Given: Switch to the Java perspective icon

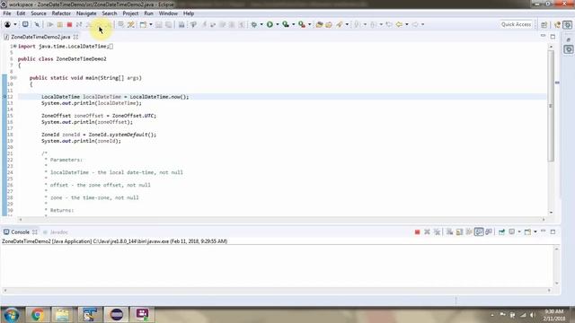Looking at the screenshot, I should pyautogui.click(x=557, y=24).
